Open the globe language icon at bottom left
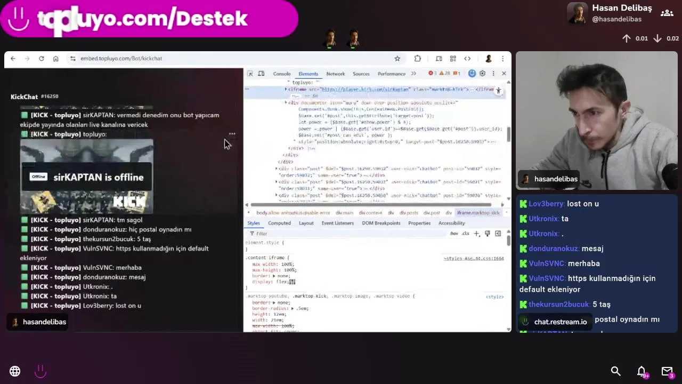The image size is (682, 384). tap(15, 371)
